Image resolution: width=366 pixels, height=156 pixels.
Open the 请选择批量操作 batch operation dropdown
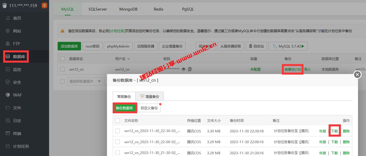85,81
